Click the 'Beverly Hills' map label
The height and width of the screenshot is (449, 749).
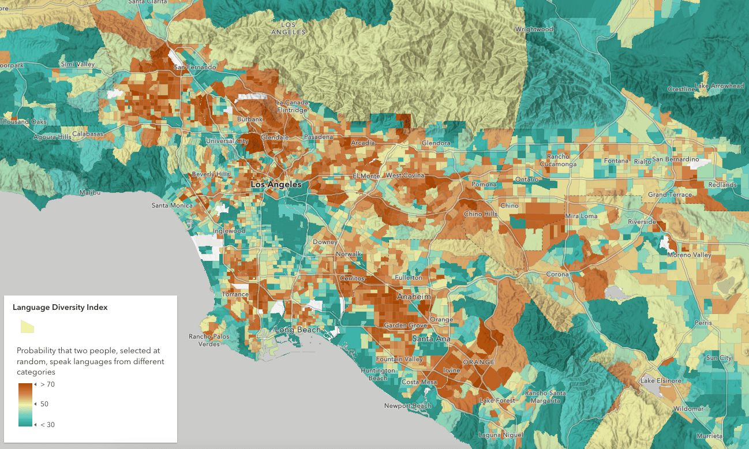[x=211, y=174]
